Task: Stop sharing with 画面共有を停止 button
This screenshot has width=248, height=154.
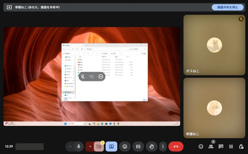Action: [x=227, y=7]
